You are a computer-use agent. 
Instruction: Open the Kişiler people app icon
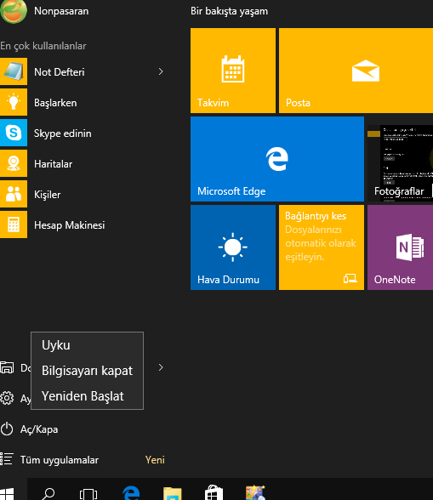[x=14, y=194]
